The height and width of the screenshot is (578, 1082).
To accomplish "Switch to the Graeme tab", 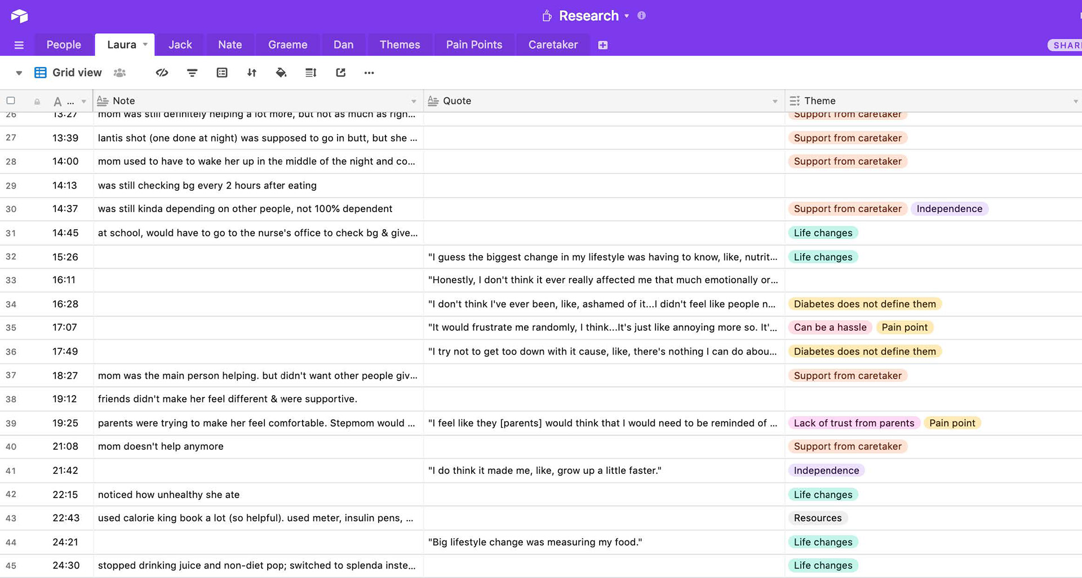I will click(288, 44).
